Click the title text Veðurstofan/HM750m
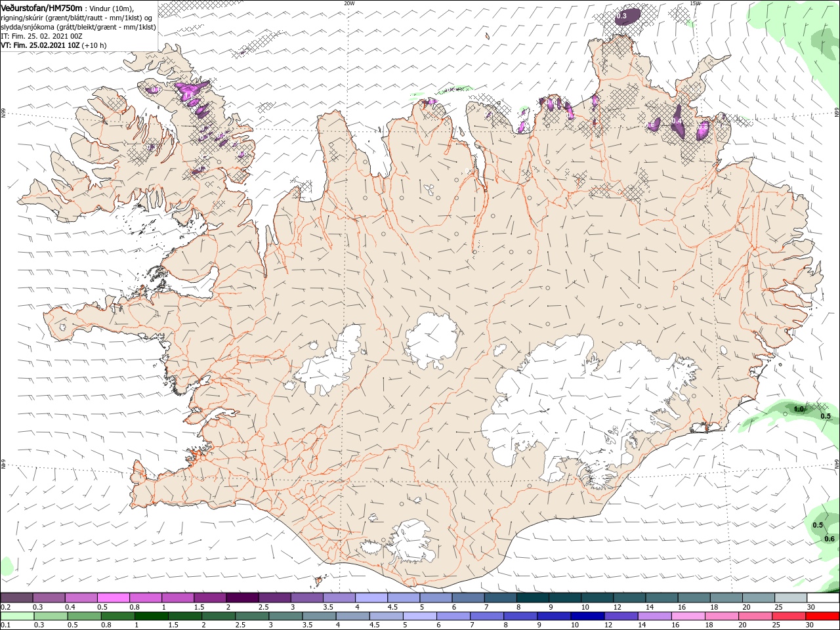 pyautogui.click(x=41, y=7)
